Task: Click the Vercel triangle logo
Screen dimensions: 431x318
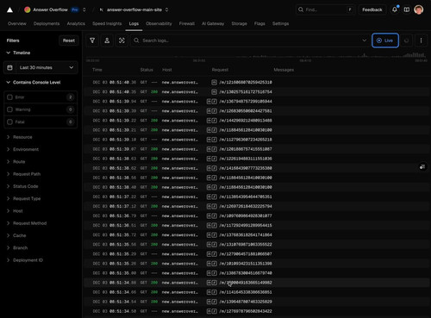Action: click(9, 9)
